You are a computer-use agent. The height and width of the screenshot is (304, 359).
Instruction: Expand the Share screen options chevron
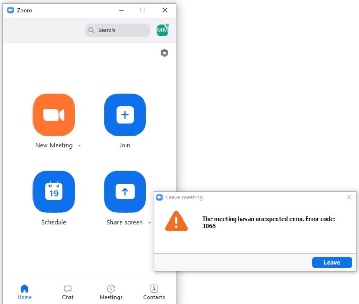[x=149, y=223]
